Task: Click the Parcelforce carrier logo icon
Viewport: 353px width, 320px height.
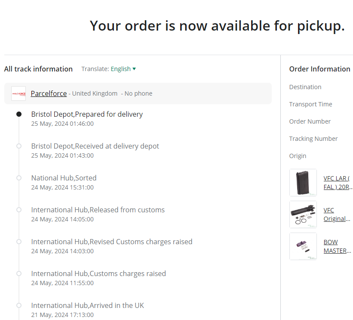Action: click(18, 93)
